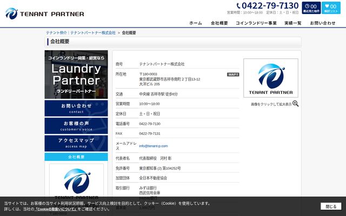Screen dimensions: 346x216
Task: Click building name 大洋ビル 205
Action: [149, 84]
